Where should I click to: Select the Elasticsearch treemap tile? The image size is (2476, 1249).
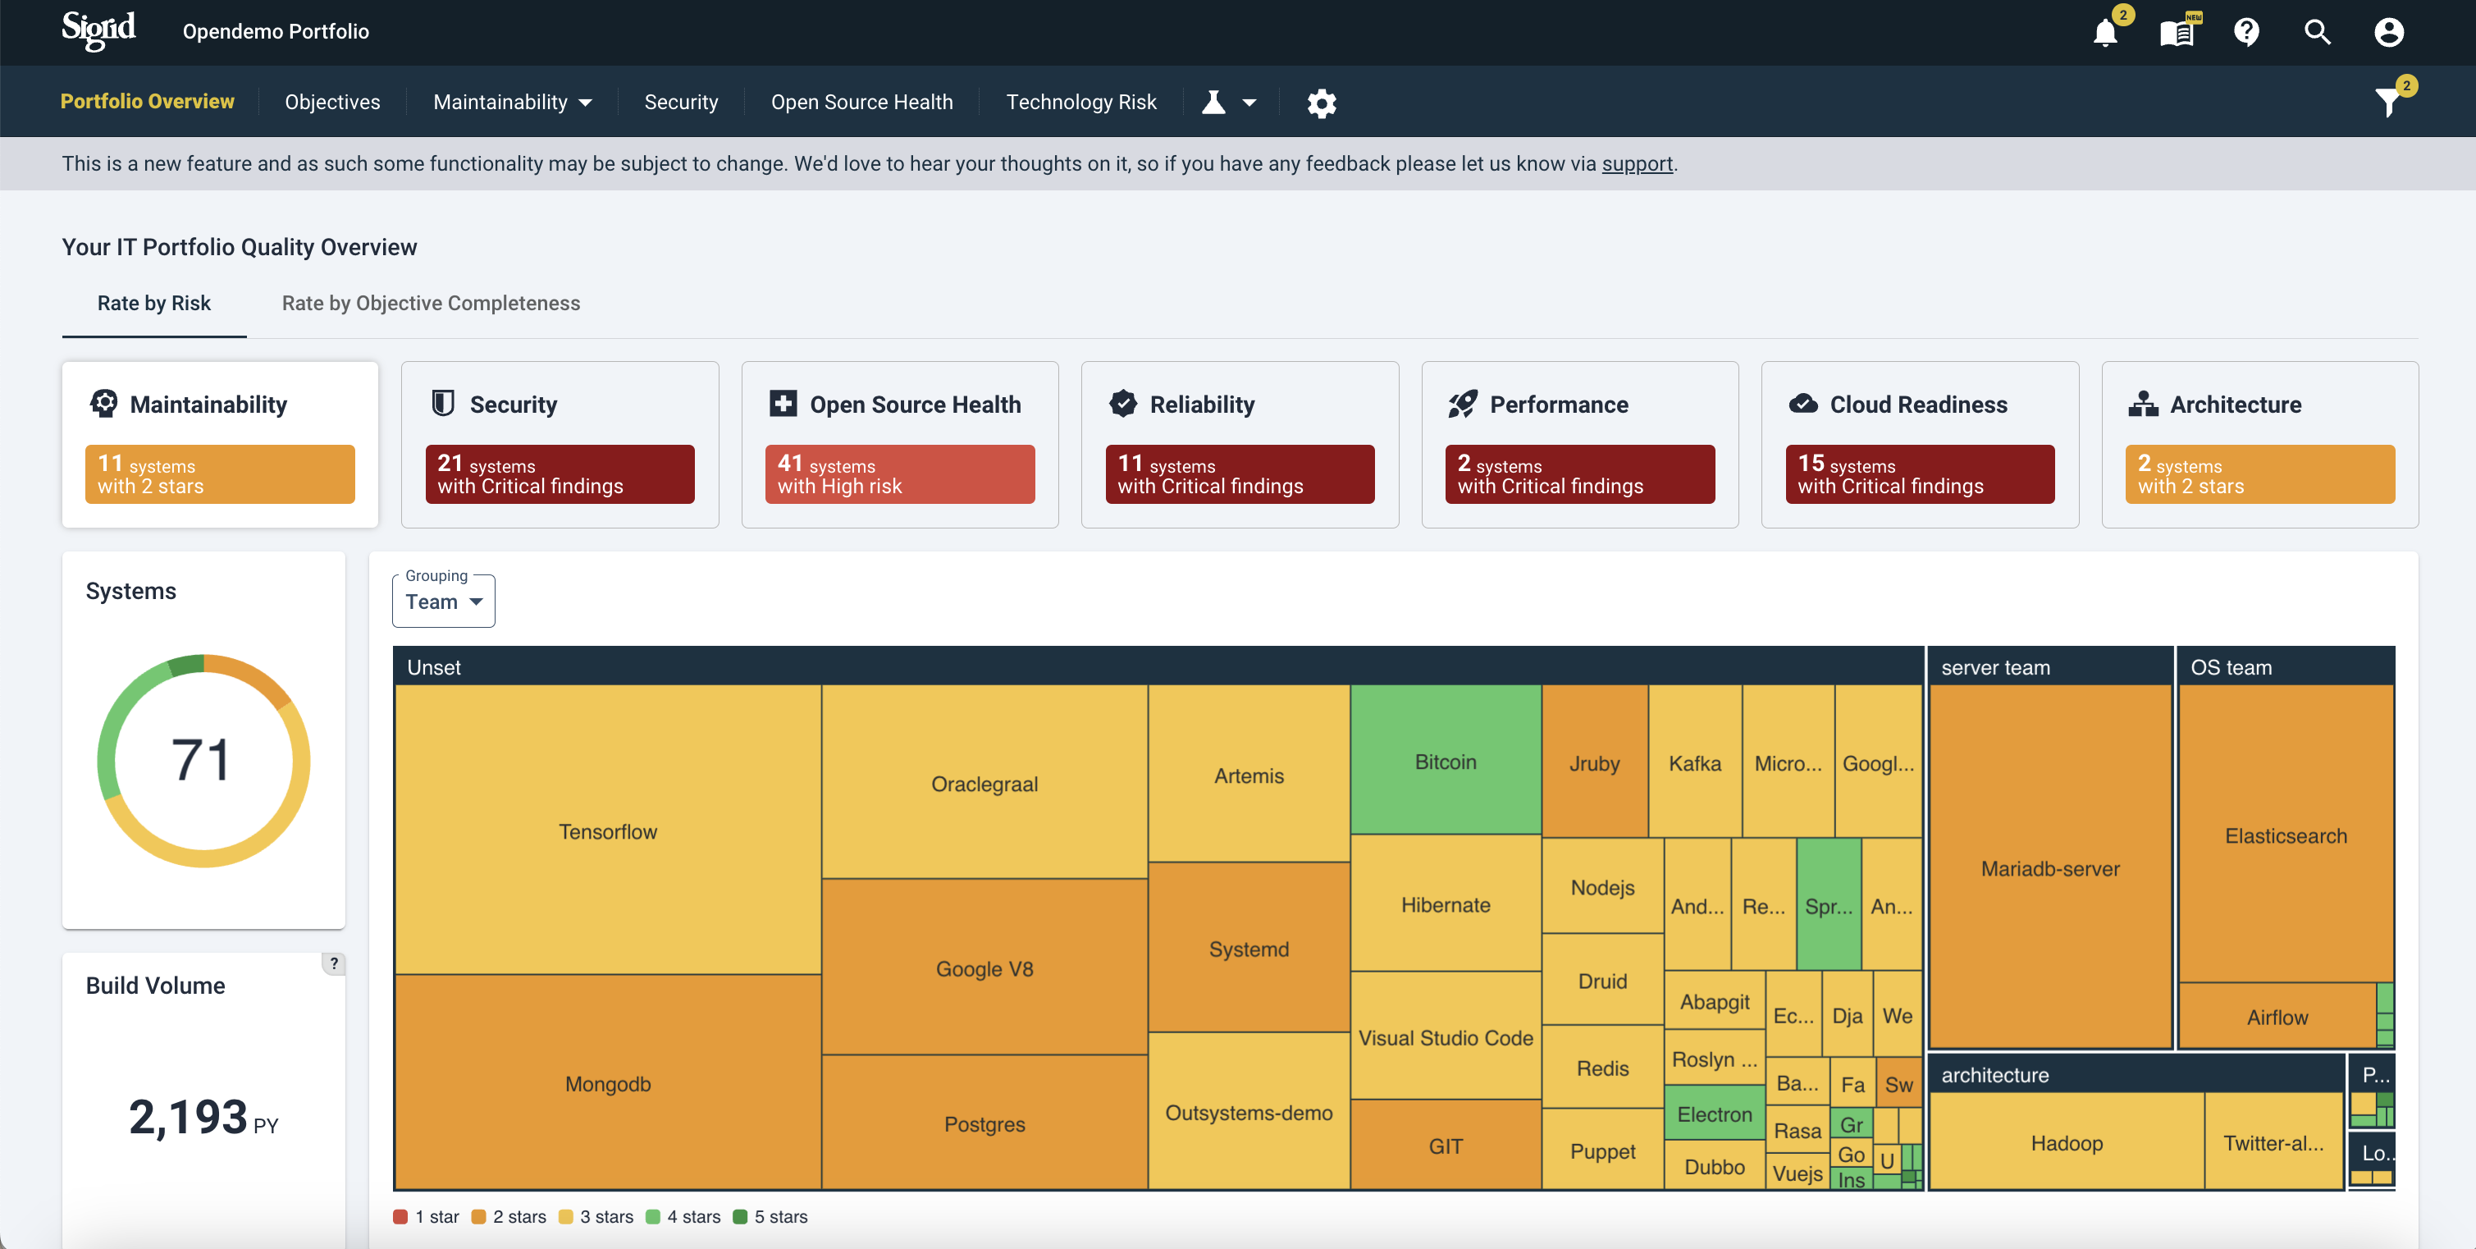(x=2286, y=835)
